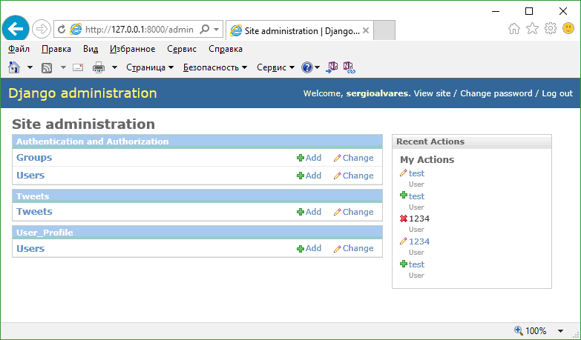The width and height of the screenshot is (581, 340).
Task: Click the OneNote Linked Notes icon
Action: pyautogui.click(x=349, y=67)
